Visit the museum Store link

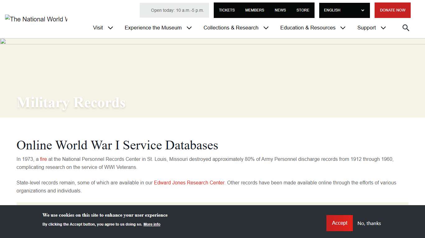pyautogui.click(x=303, y=10)
